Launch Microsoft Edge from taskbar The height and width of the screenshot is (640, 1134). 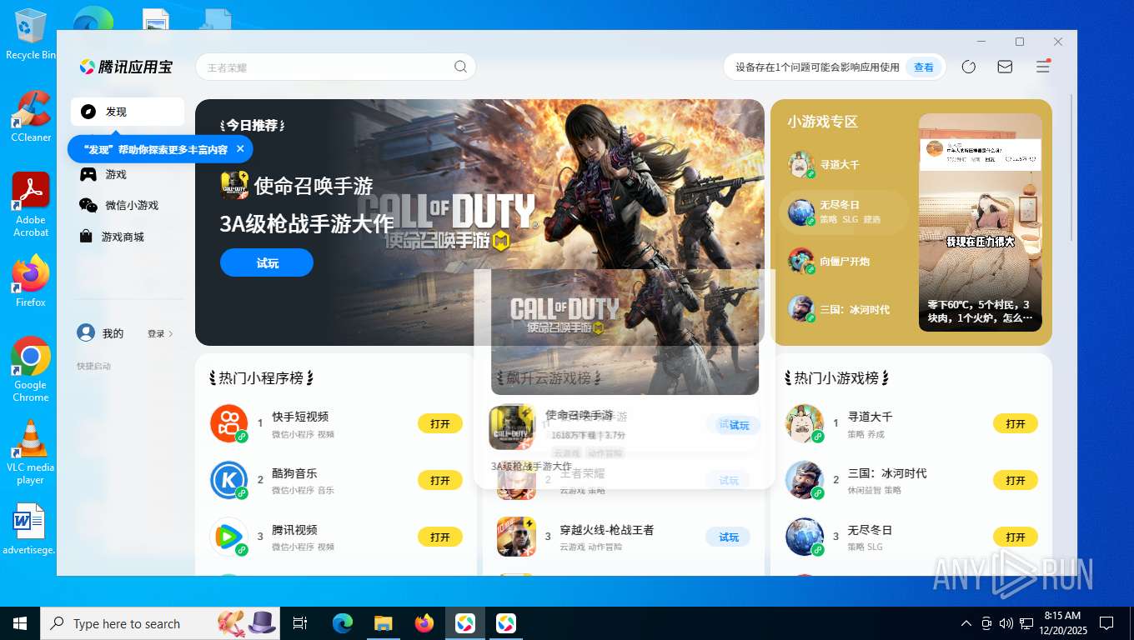pyautogui.click(x=342, y=623)
